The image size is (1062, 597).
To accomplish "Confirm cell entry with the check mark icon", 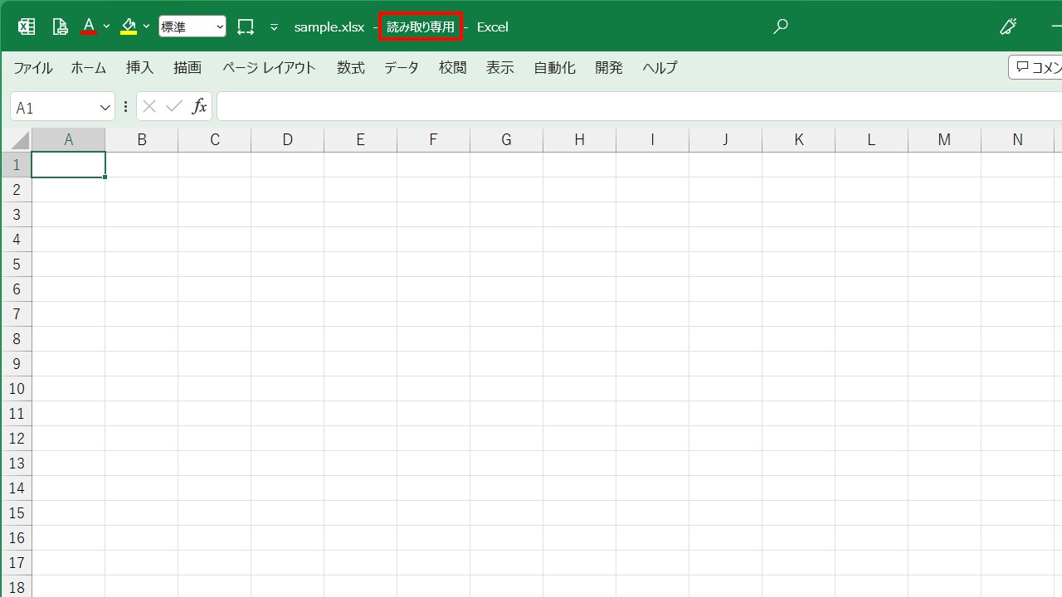I will coord(173,106).
